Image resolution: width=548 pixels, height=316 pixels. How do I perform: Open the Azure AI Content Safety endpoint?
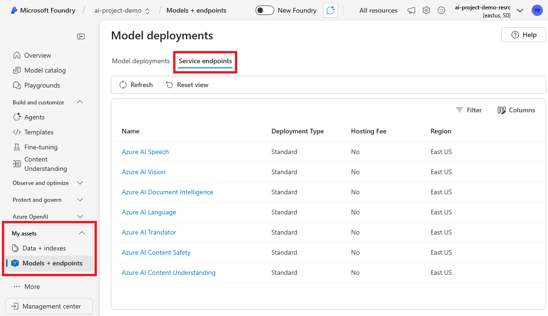[x=156, y=252]
